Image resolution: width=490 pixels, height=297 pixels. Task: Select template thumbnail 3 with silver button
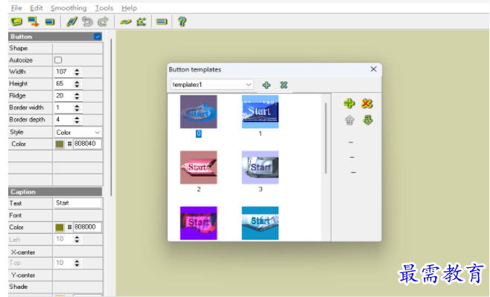[x=260, y=167]
